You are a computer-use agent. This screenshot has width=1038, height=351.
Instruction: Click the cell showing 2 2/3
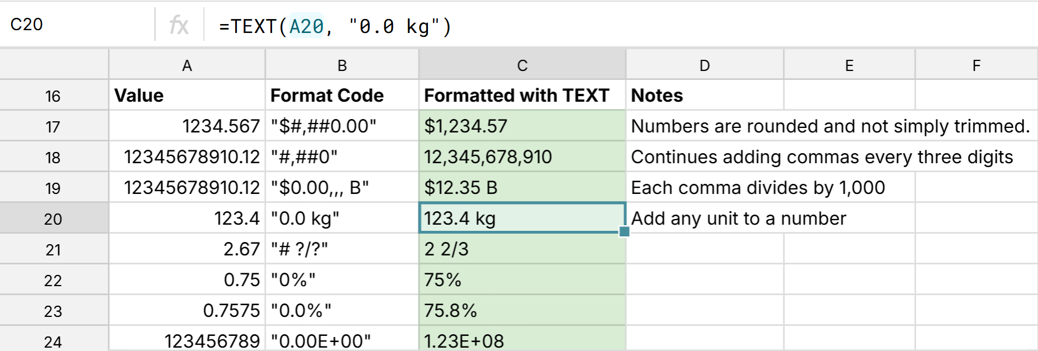point(522,249)
